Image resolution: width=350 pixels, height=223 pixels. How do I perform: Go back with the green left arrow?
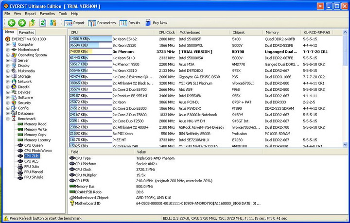coord(11,23)
